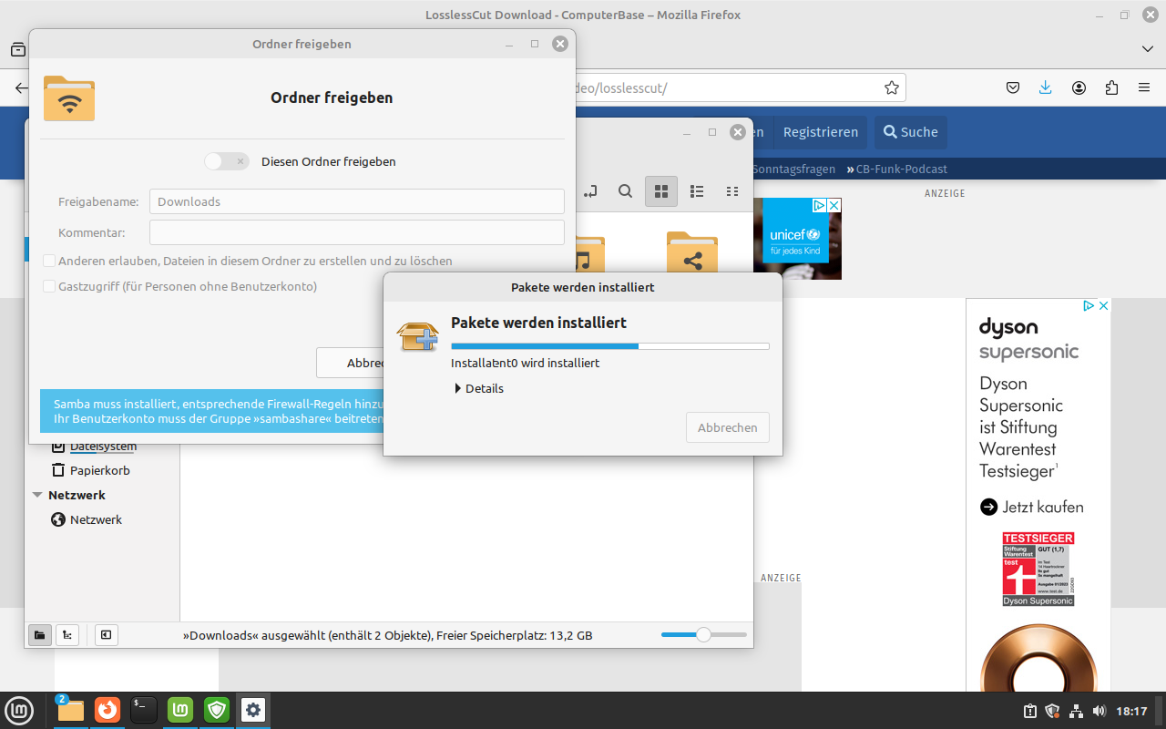Image resolution: width=1166 pixels, height=729 pixels.
Task: Open Firefox list-all-tabs dropdown
Action: coord(1147,49)
